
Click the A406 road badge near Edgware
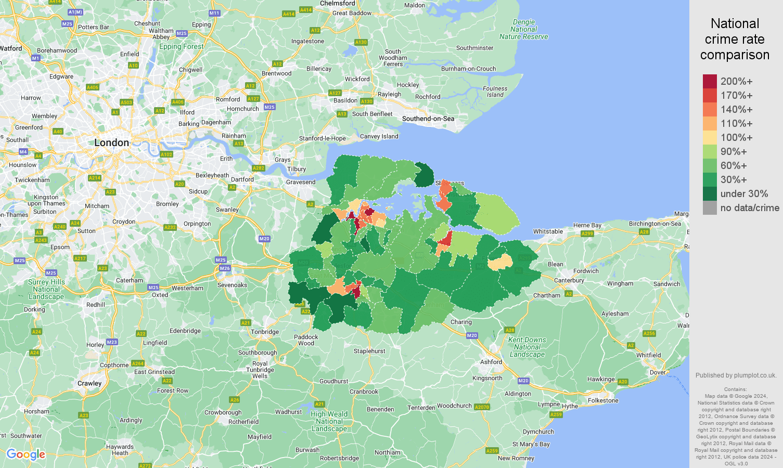coord(92,87)
